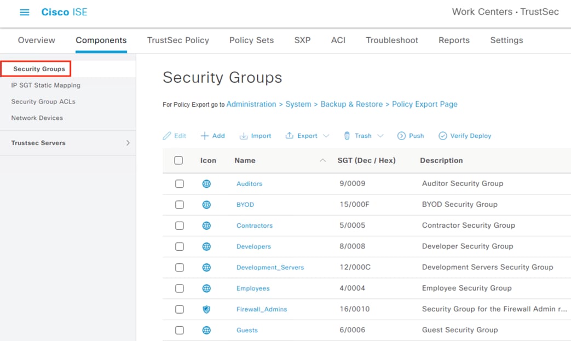Click the Add plus icon
The image size is (571, 341).
205,136
